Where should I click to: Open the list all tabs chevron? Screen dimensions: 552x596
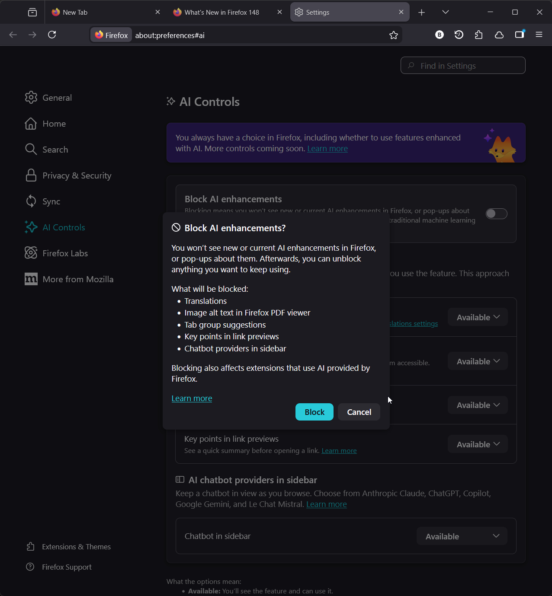[x=446, y=12]
